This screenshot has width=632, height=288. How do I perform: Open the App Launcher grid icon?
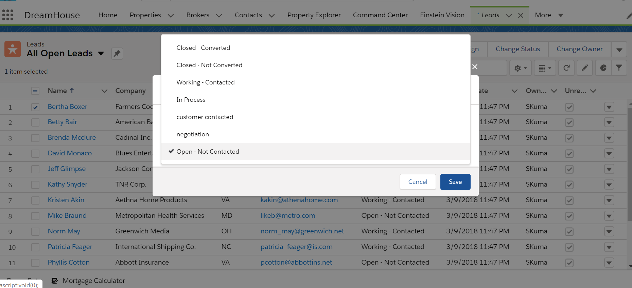click(x=7, y=15)
